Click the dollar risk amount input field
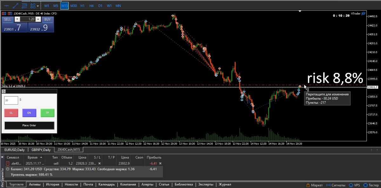The width and height of the screenshot is (381, 188). 11,100
